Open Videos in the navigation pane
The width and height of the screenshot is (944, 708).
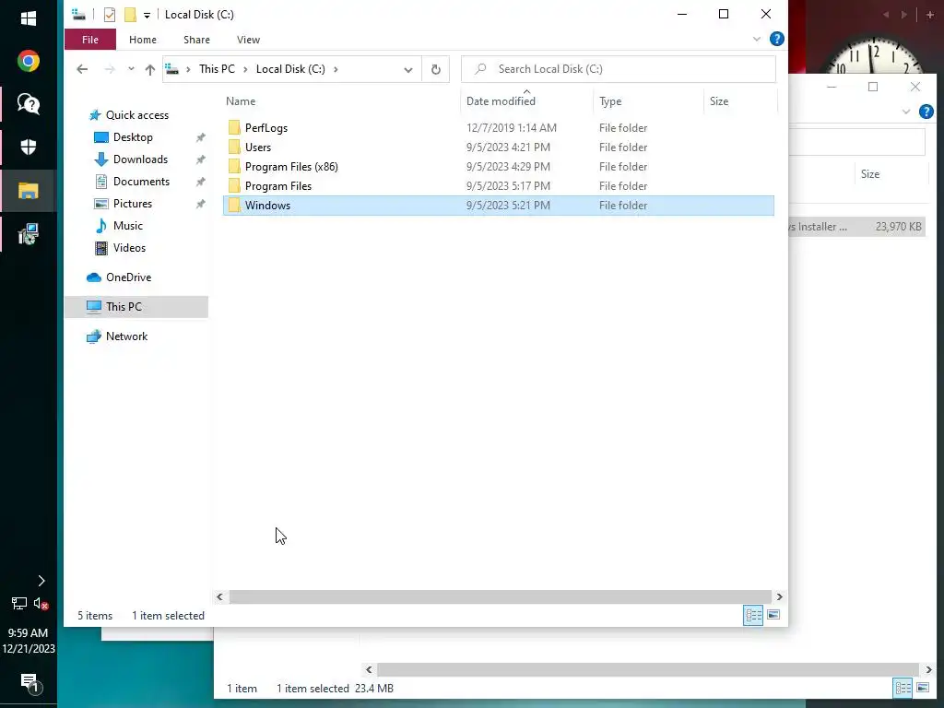coord(129,248)
